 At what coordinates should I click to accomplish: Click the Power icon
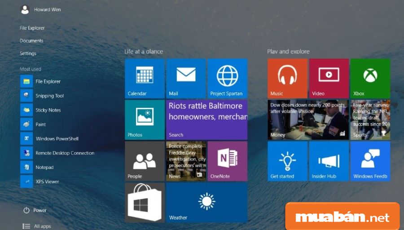26,210
